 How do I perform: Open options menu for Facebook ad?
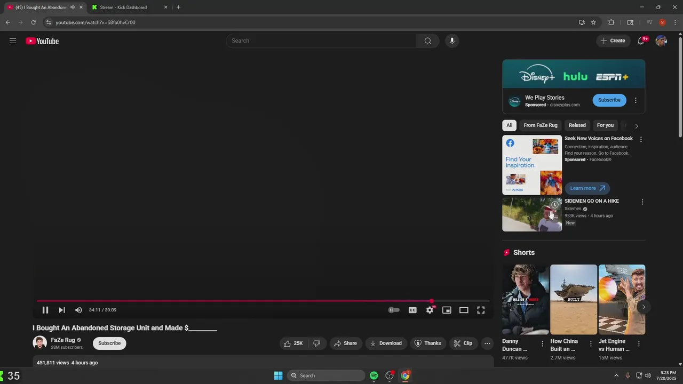641,140
